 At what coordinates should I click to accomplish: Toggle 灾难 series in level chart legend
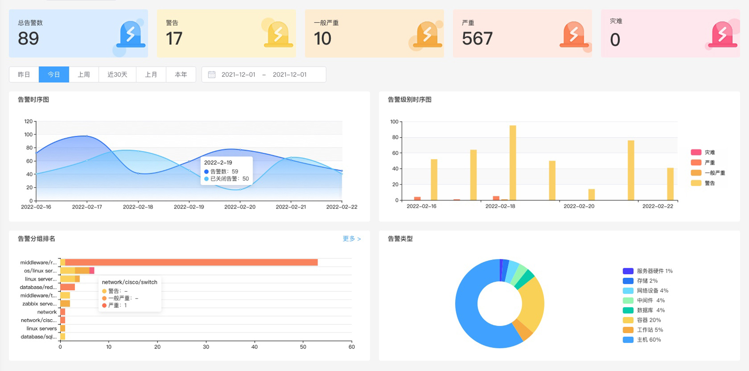703,153
